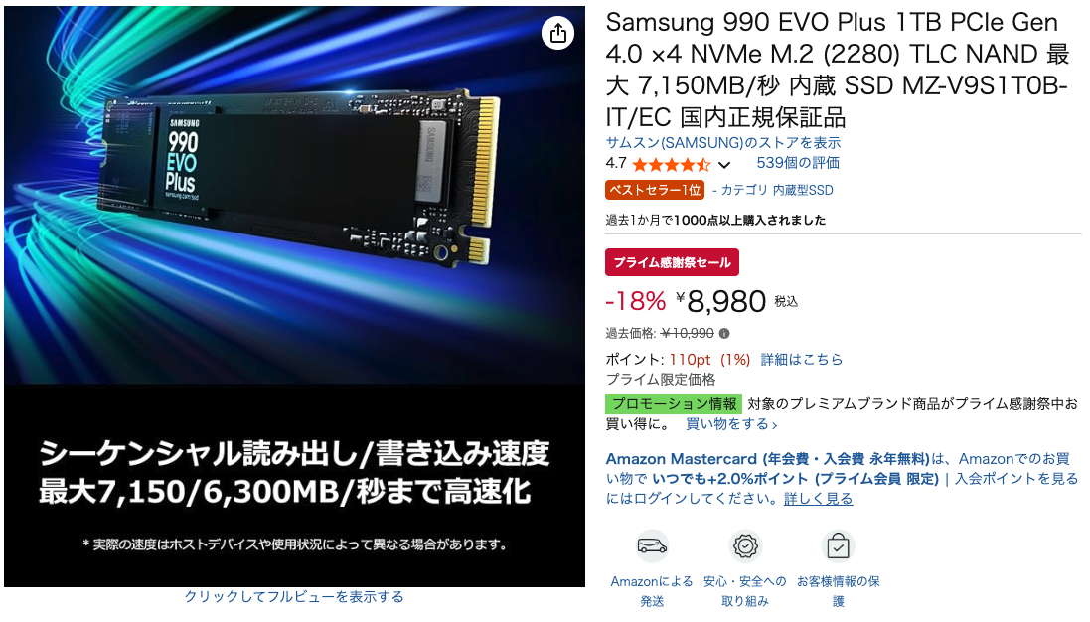This screenshot has width=1090, height=622.
Task: Expand the rating dropdown chevron
Action: 724,165
